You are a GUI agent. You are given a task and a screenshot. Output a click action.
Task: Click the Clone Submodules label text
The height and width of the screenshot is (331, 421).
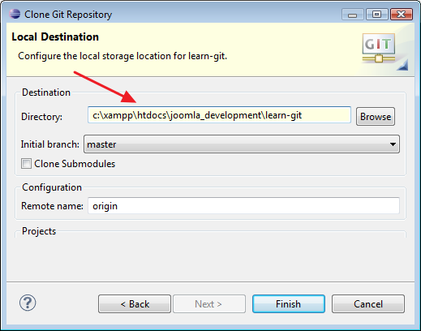[x=75, y=164]
